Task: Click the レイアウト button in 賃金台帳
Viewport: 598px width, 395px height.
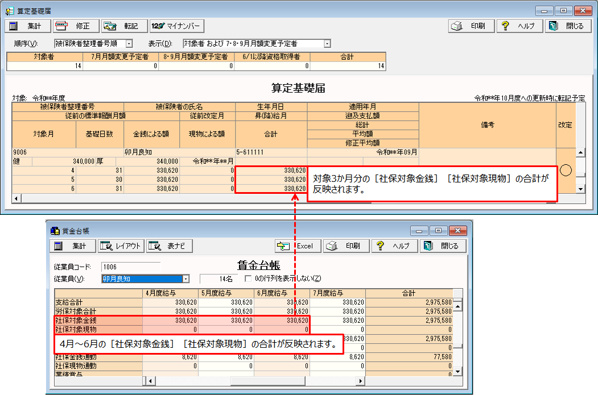Action: 121,246
